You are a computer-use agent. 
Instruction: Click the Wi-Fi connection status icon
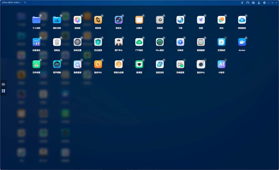point(25,2)
